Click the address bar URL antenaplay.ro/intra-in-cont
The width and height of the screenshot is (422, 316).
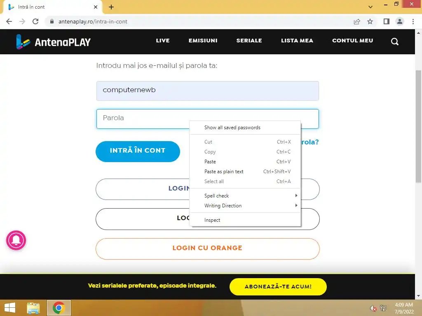(x=93, y=21)
